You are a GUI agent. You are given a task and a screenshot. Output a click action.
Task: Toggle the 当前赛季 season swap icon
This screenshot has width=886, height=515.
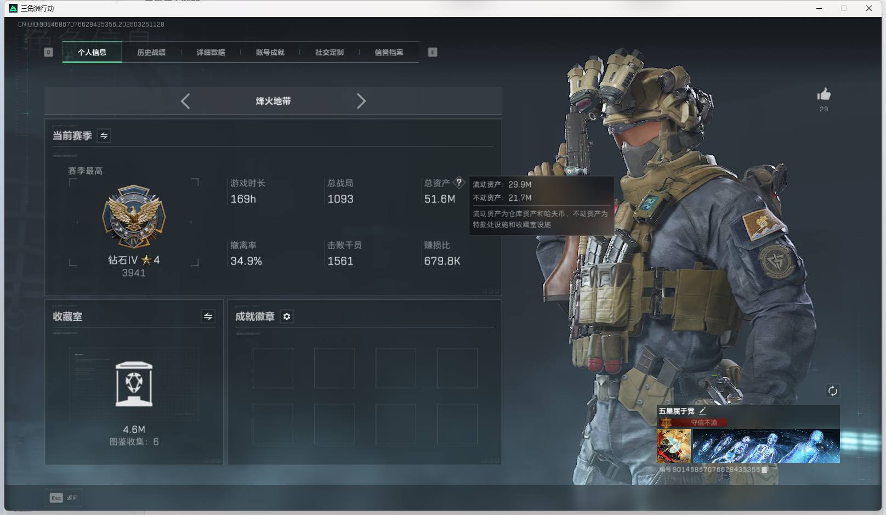(x=104, y=135)
